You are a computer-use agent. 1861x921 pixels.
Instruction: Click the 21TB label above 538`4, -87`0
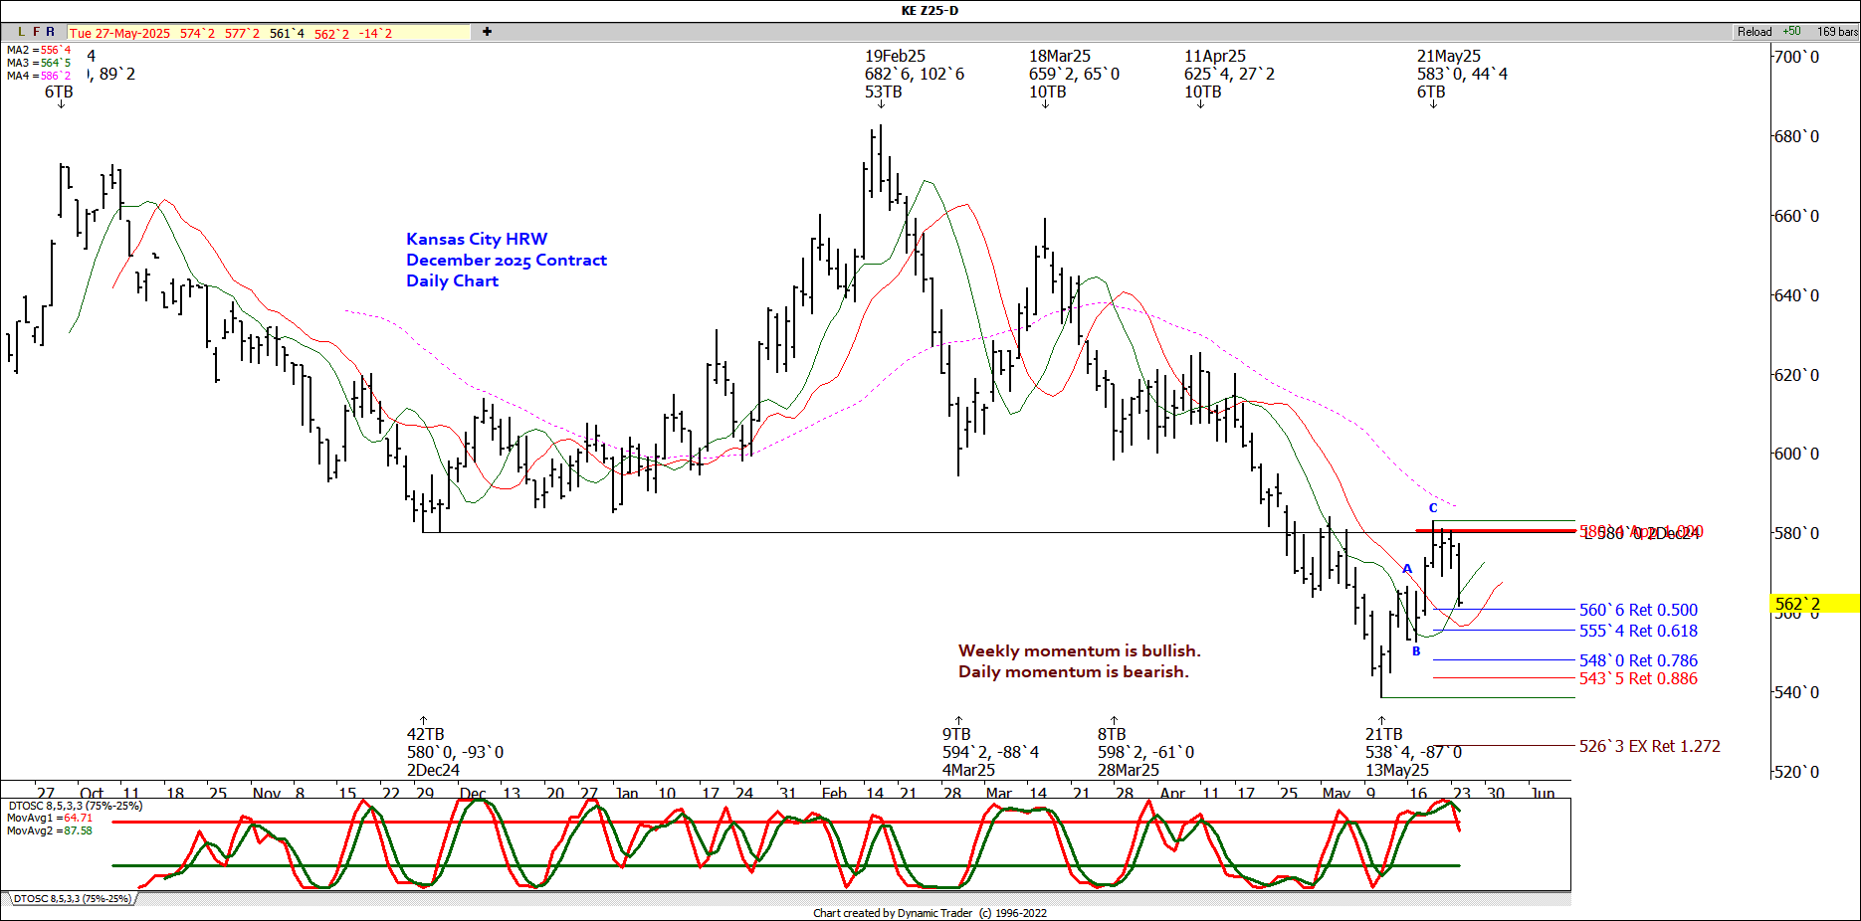(1384, 734)
